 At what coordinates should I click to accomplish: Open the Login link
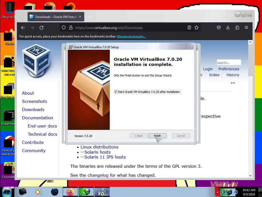point(208,69)
